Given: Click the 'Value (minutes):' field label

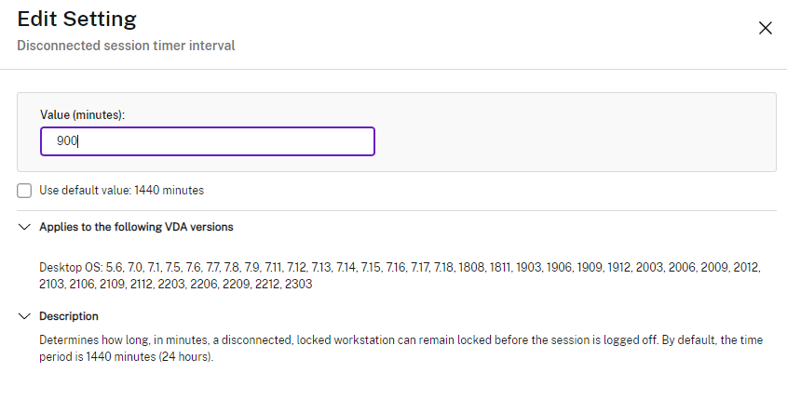Looking at the screenshot, I should [82, 114].
